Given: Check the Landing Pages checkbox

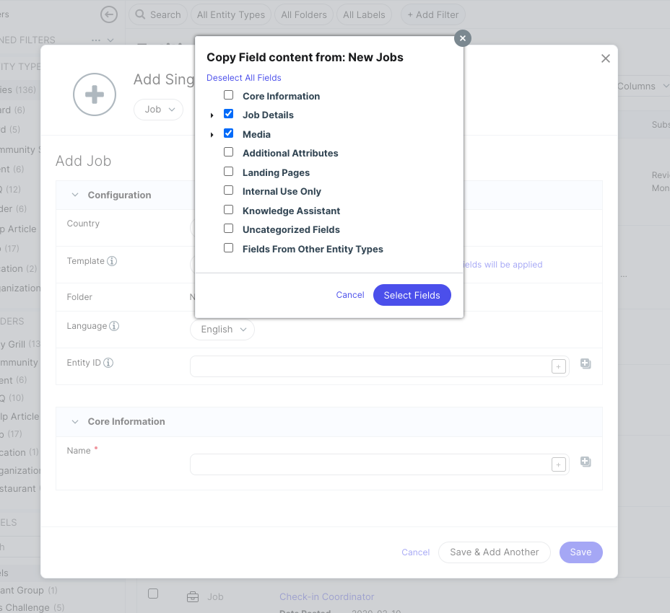Looking at the screenshot, I should (228, 172).
